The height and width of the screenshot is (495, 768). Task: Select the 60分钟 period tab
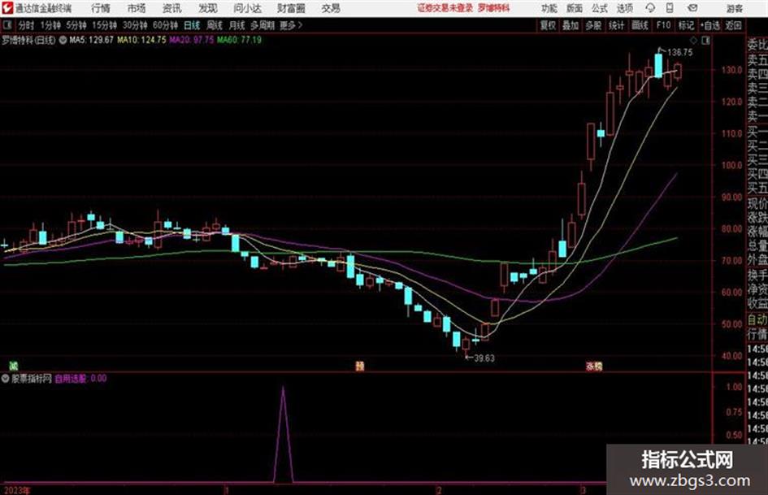165,25
